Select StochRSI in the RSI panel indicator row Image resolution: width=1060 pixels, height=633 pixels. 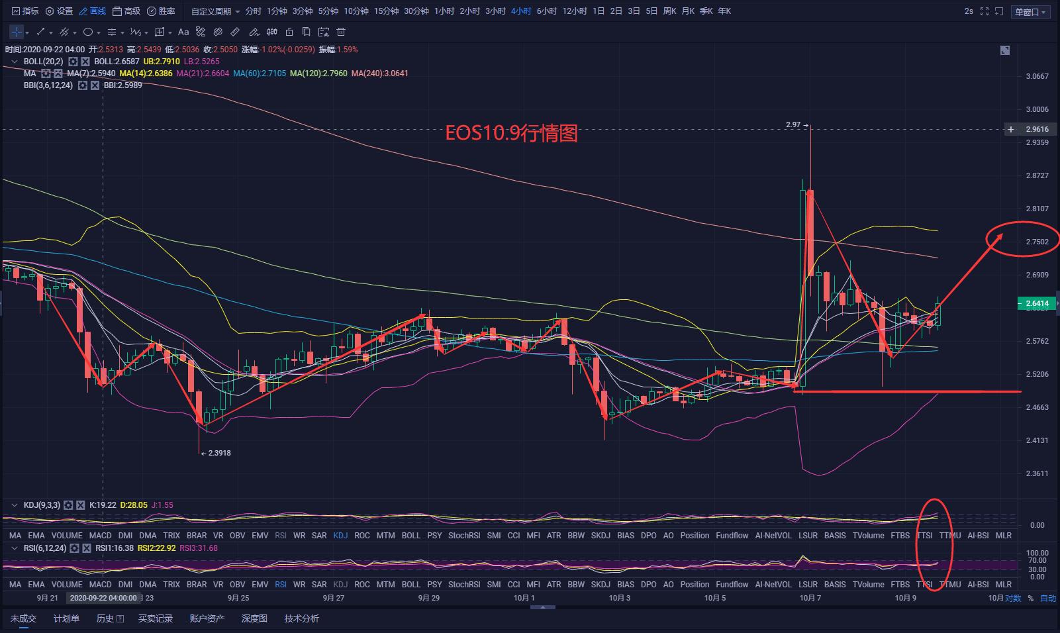tap(464, 585)
